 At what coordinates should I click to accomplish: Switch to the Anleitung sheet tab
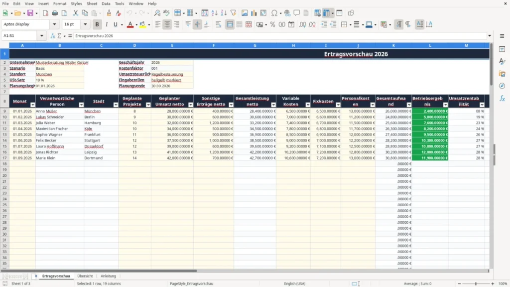[108, 276]
